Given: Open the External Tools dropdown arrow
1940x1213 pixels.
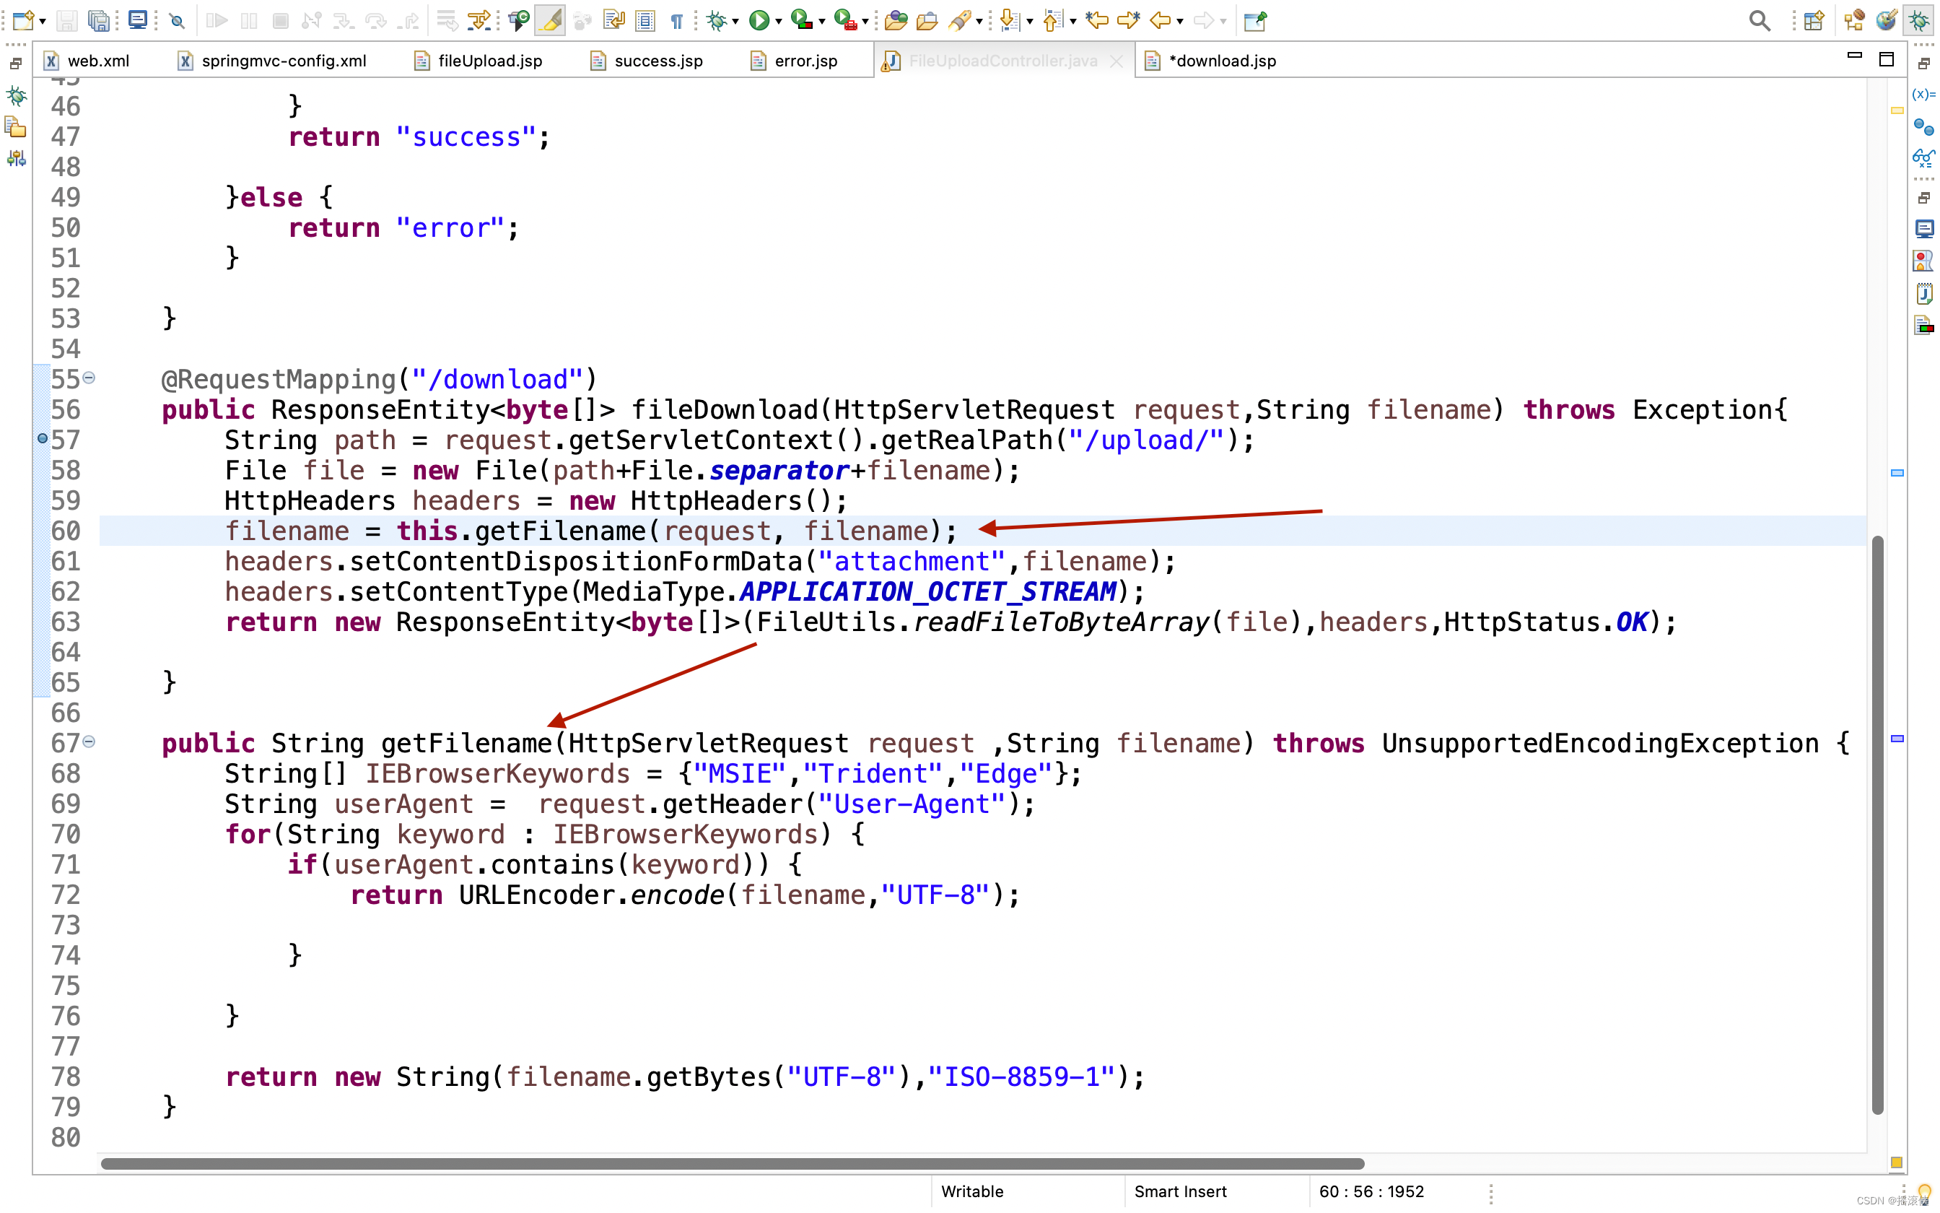Looking at the screenshot, I should (x=865, y=22).
